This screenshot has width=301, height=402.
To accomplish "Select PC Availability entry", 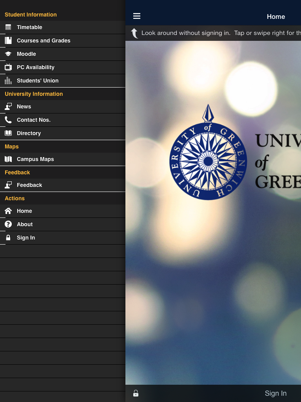I will click(63, 68).
